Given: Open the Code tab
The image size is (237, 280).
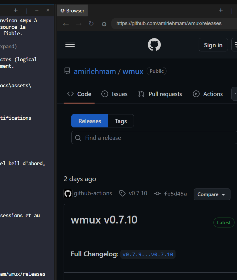Looking at the screenshot, I should pos(79,94).
